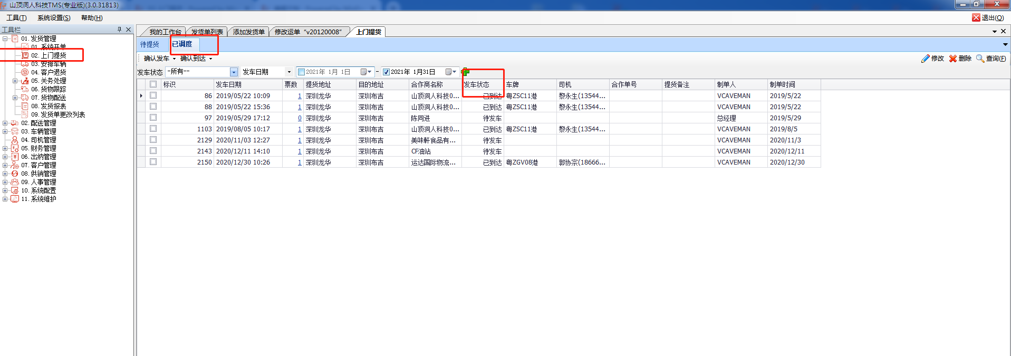Open 04. 客户退货 in sidebar tree
Image resolution: width=1011 pixels, height=356 pixels.
(x=48, y=72)
